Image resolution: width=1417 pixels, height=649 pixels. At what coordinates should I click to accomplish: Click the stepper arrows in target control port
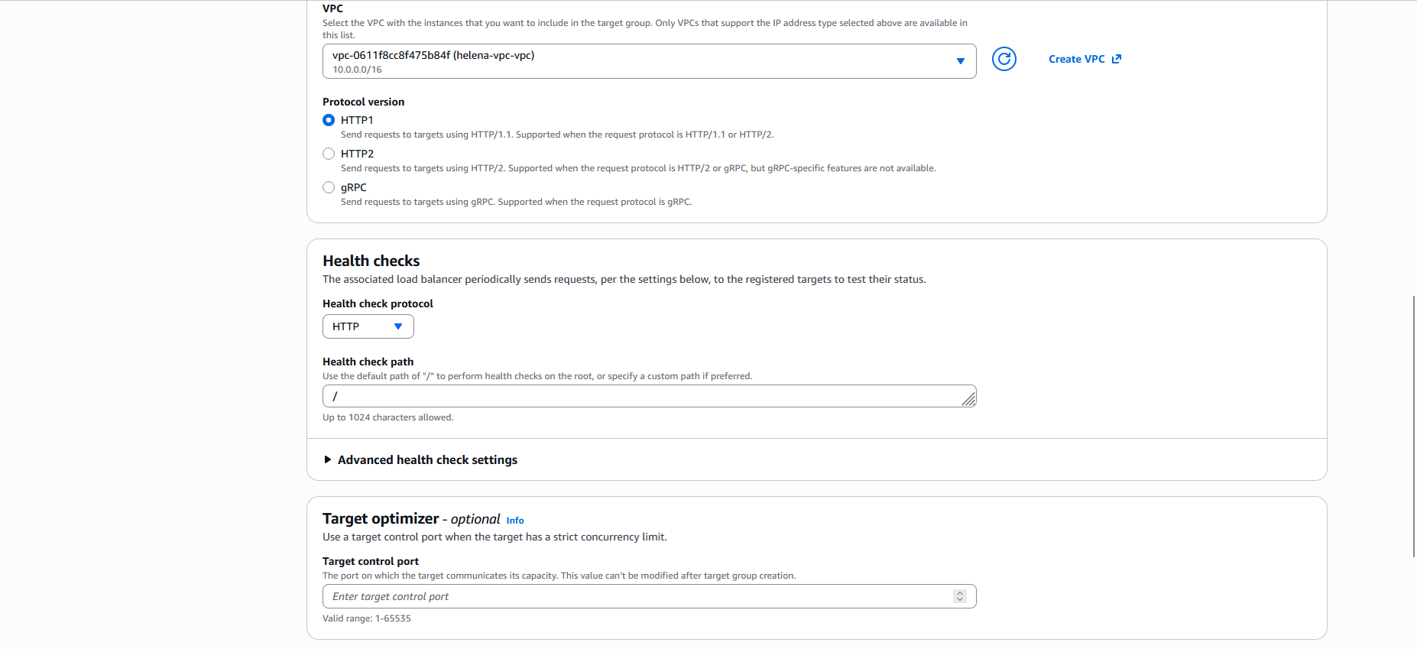(960, 596)
